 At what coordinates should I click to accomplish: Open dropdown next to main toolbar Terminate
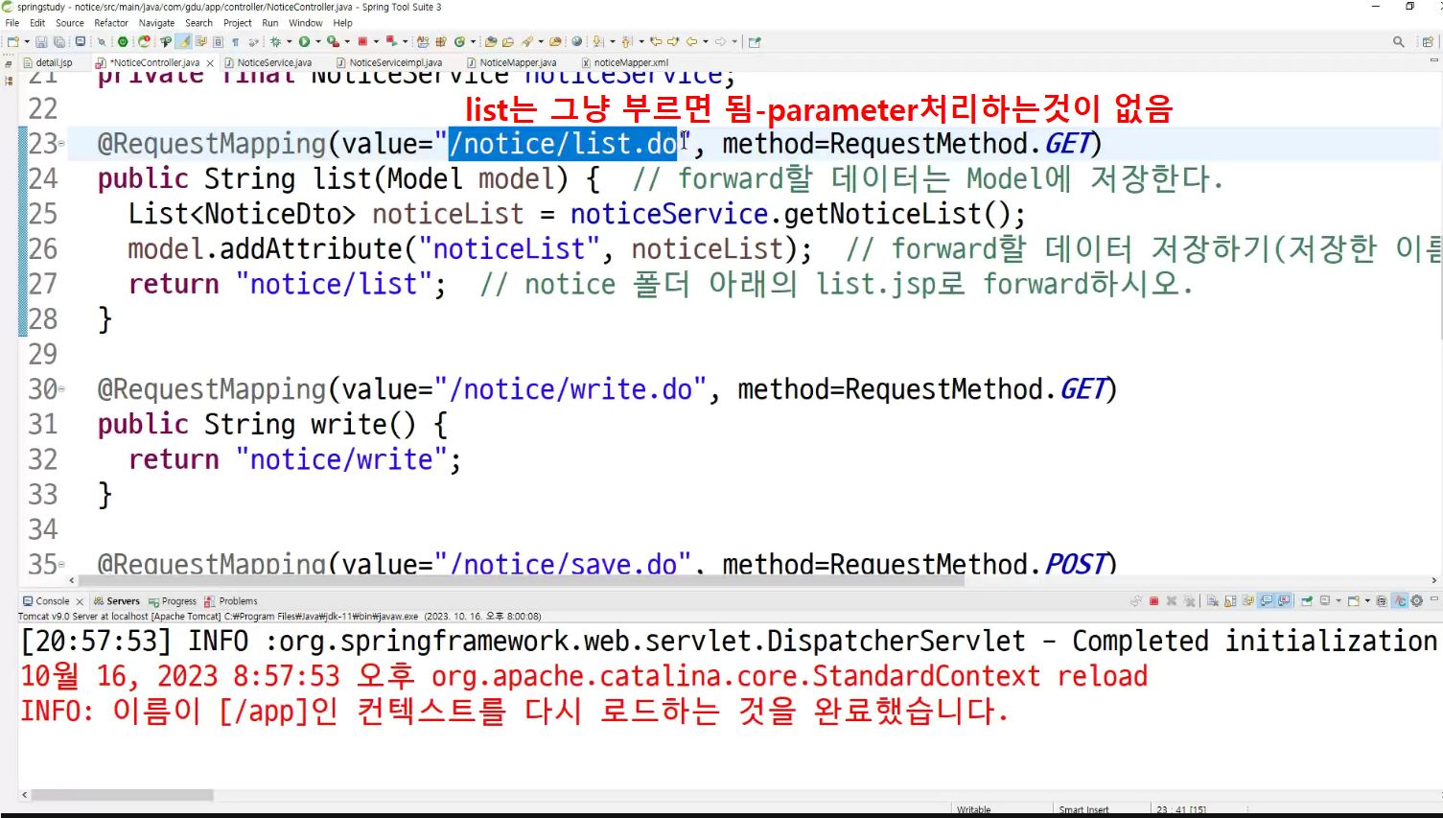coord(376,41)
